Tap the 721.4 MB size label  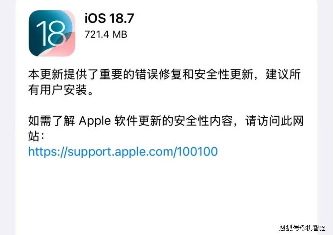click(106, 34)
